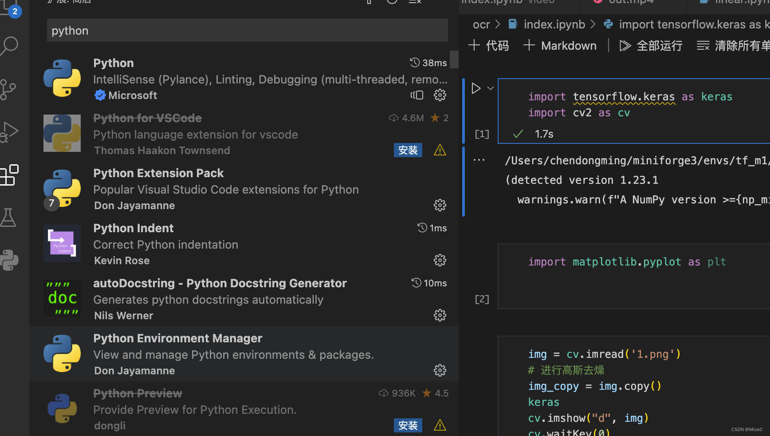
Task: Click the cv.imread code cell
Action: [x=634, y=386]
